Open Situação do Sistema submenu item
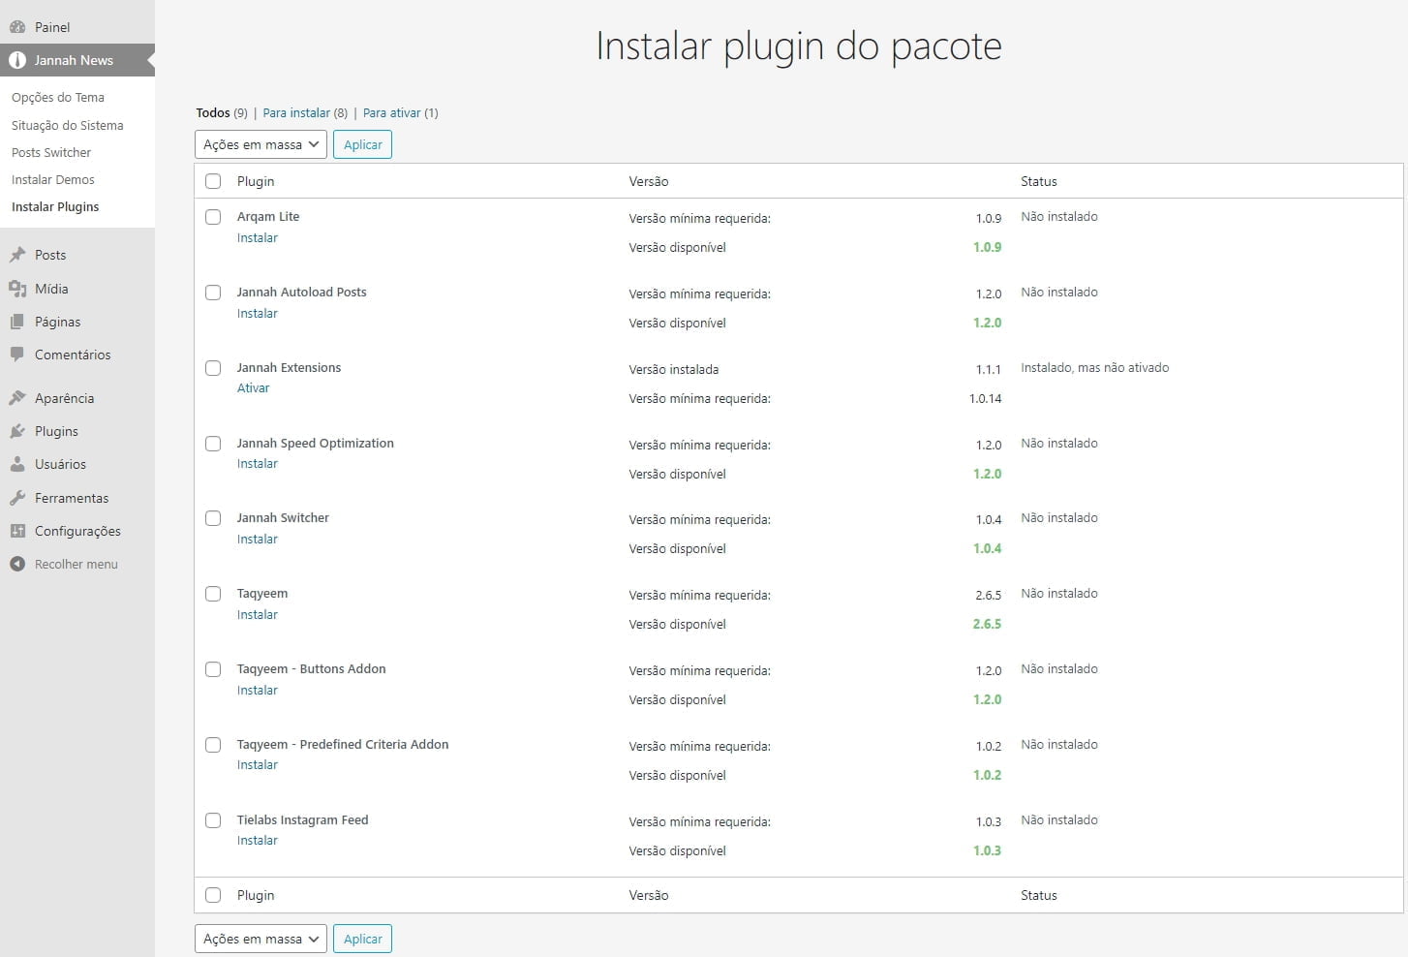Image resolution: width=1408 pixels, height=957 pixels. (x=67, y=125)
